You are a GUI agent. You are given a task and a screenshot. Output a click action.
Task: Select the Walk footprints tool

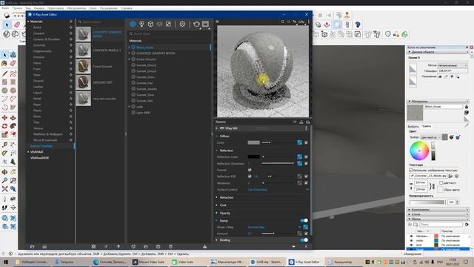4,208
